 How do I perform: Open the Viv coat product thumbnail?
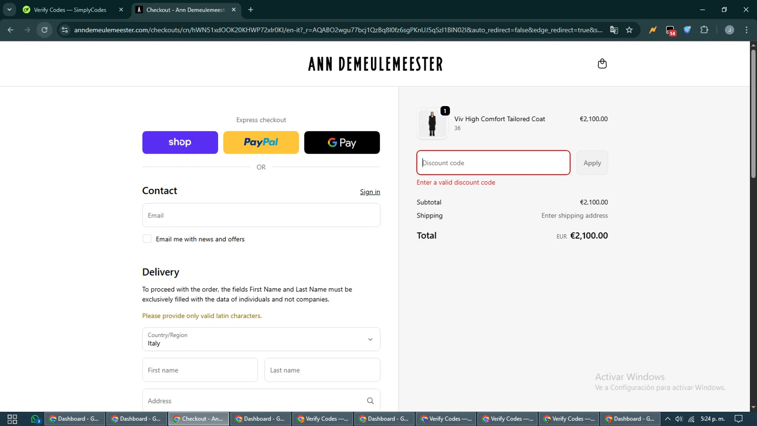pos(432,124)
